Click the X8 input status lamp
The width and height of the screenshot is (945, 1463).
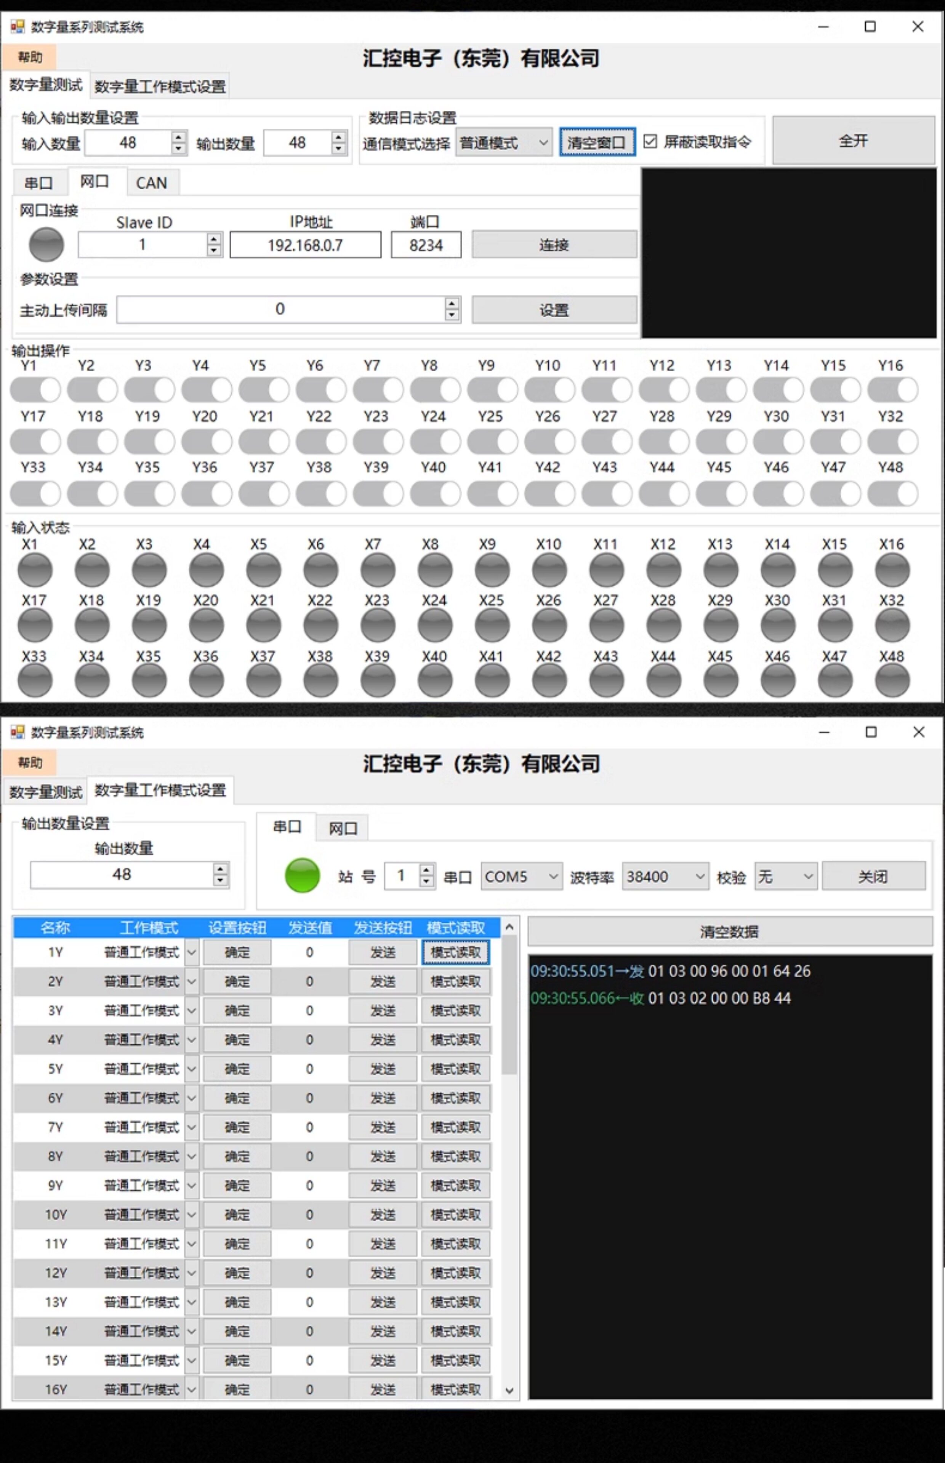pyautogui.click(x=435, y=570)
